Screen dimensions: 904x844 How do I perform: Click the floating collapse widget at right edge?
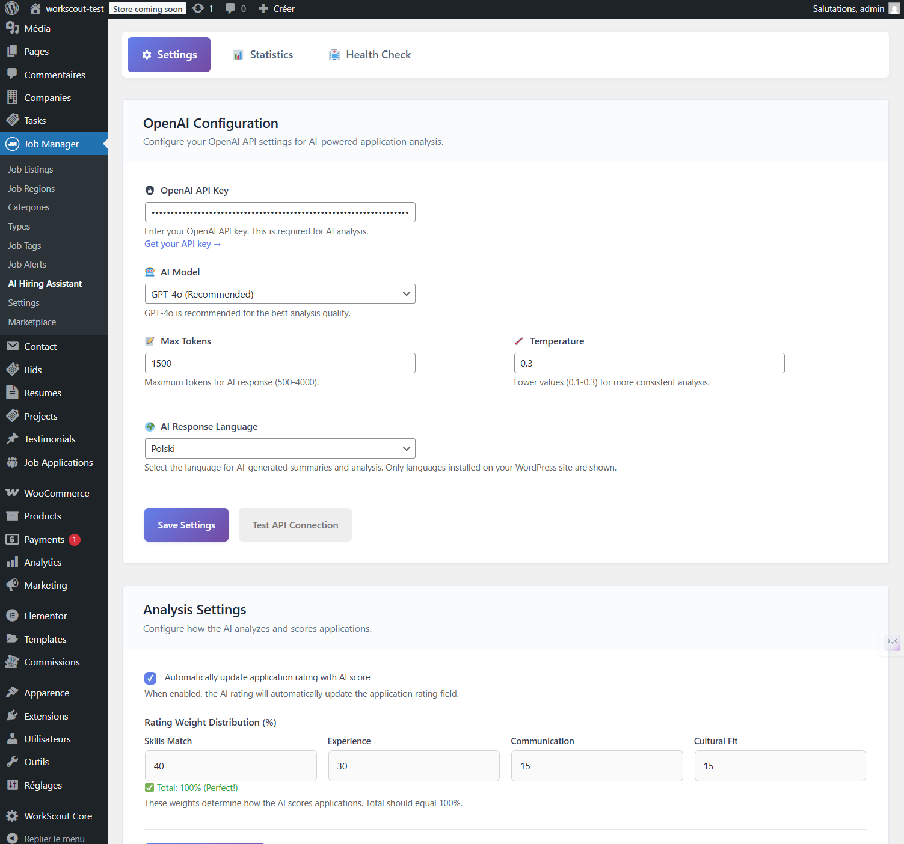[892, 641]
